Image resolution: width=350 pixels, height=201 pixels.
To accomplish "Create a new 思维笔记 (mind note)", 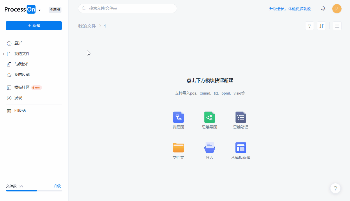I will [x=241, y=120].
